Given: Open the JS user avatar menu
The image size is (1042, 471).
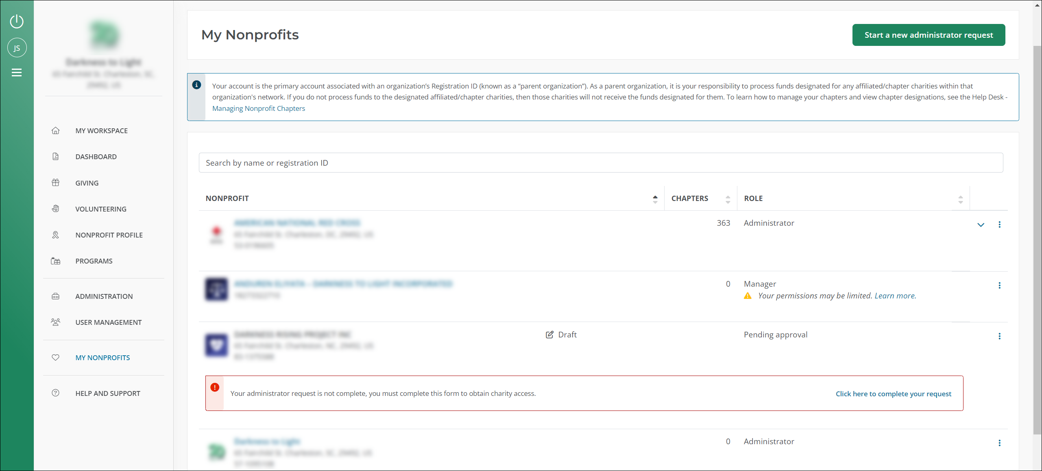Looking at the screenshot, I should click(x=17, y=48).
